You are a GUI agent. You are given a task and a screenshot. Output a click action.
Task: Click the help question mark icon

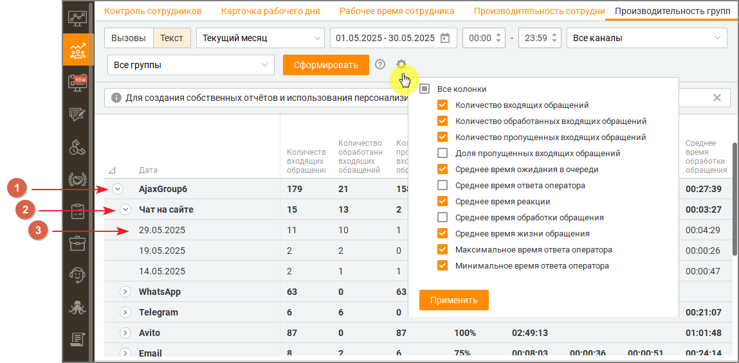point(380,64)
